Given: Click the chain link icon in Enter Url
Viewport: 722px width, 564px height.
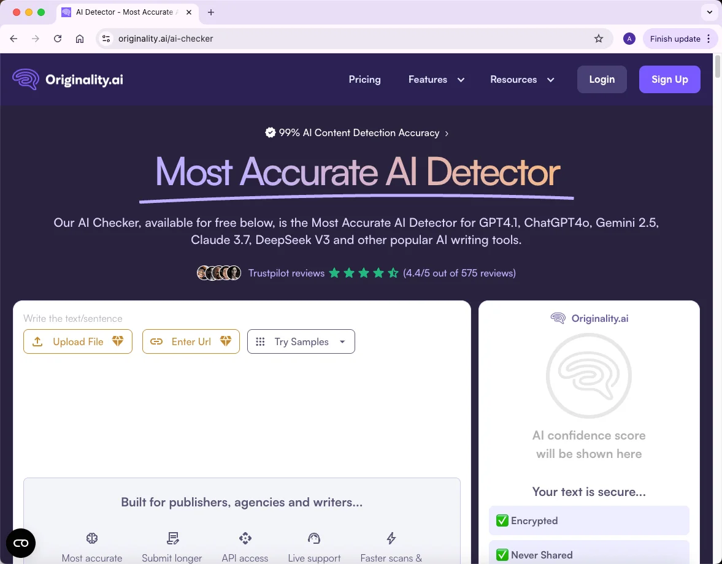Looking at the screenshot, I should click(x=156, y=341).
